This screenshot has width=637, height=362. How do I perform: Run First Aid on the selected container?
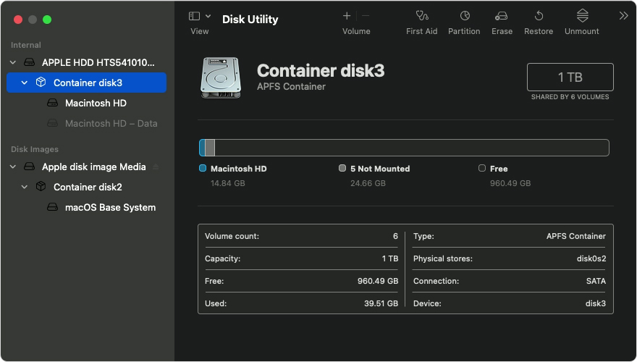(421, 17)
